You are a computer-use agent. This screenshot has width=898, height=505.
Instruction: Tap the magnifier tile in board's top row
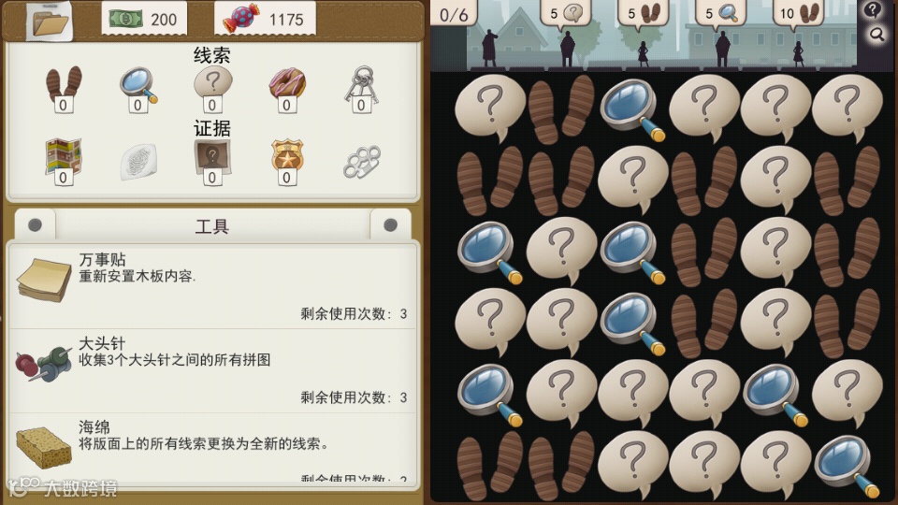(633, 108)
